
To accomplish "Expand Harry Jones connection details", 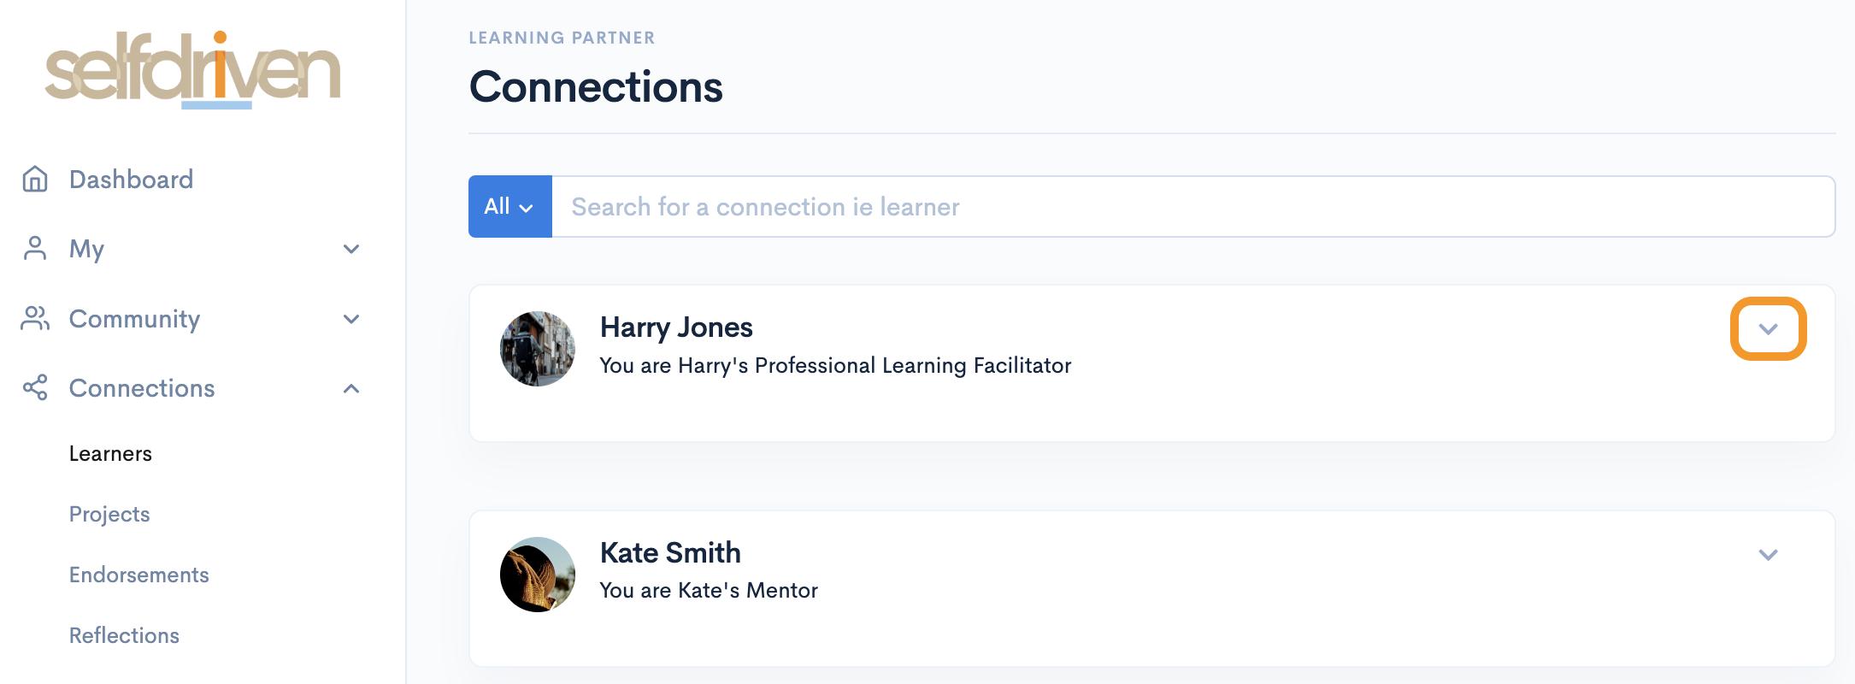I will [x=1768, y=329].
